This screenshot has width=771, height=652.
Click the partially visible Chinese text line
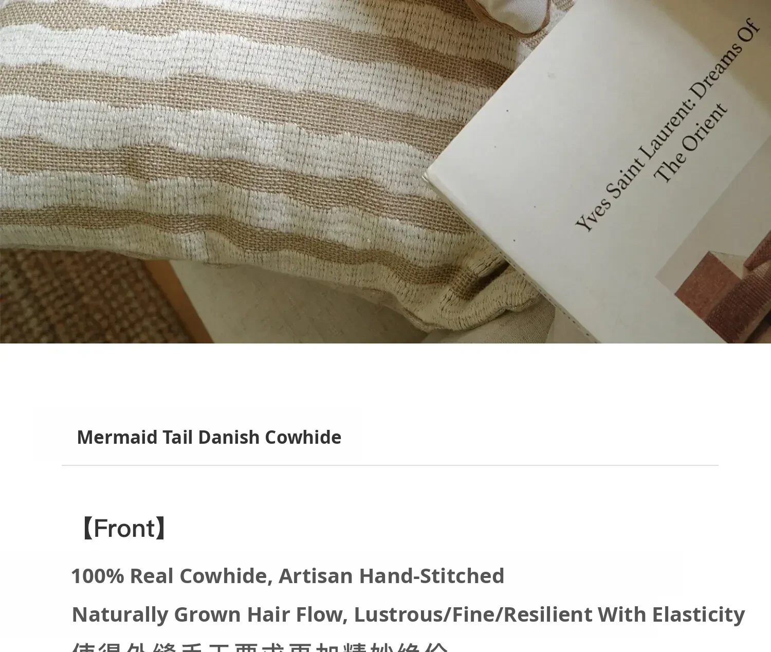click(x=260, y=647)
